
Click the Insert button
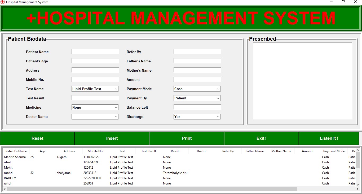[x=112, y=138]
